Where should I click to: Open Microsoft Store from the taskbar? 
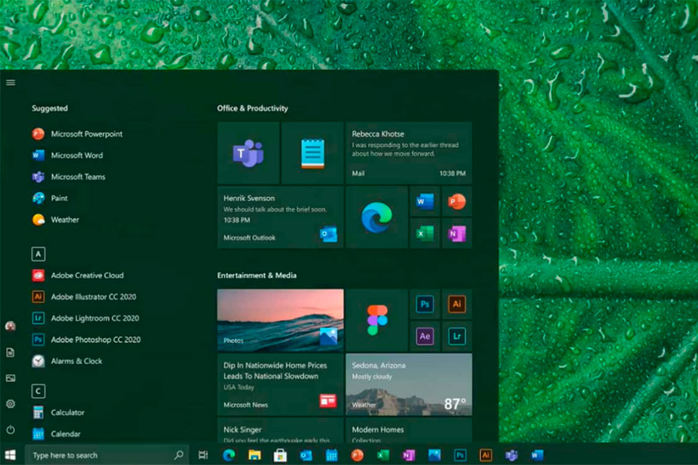click(x=280, y=455)
